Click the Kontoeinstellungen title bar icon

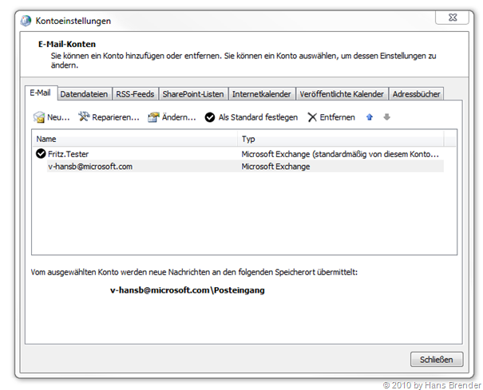click(27, 20)
